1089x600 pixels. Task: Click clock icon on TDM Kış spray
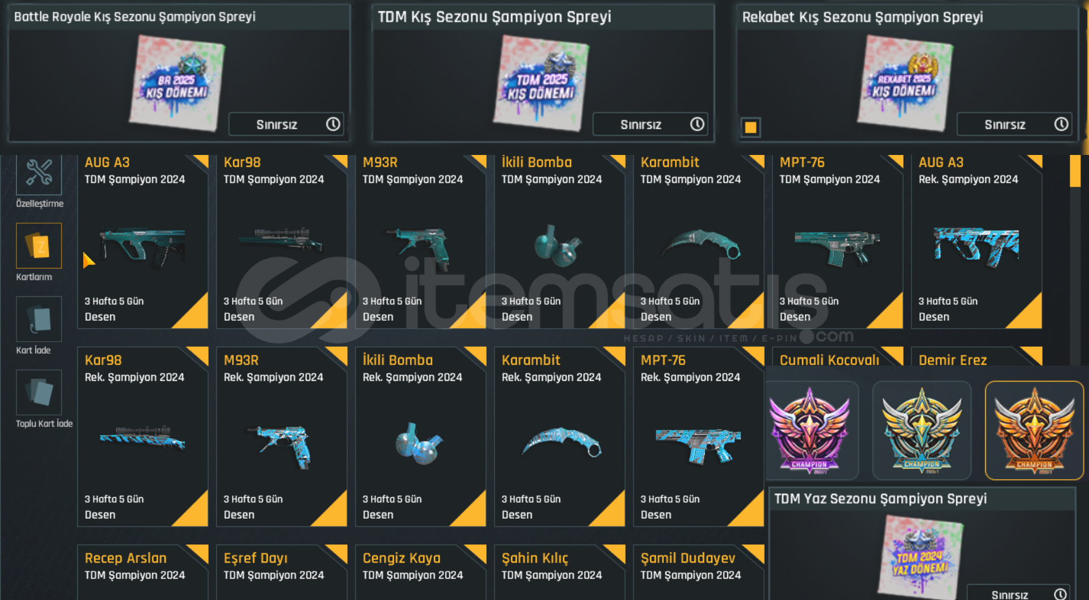[697, 124]
